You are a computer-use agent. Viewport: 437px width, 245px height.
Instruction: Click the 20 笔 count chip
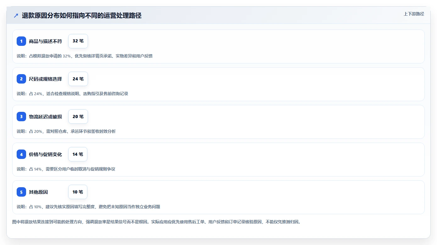78,117
